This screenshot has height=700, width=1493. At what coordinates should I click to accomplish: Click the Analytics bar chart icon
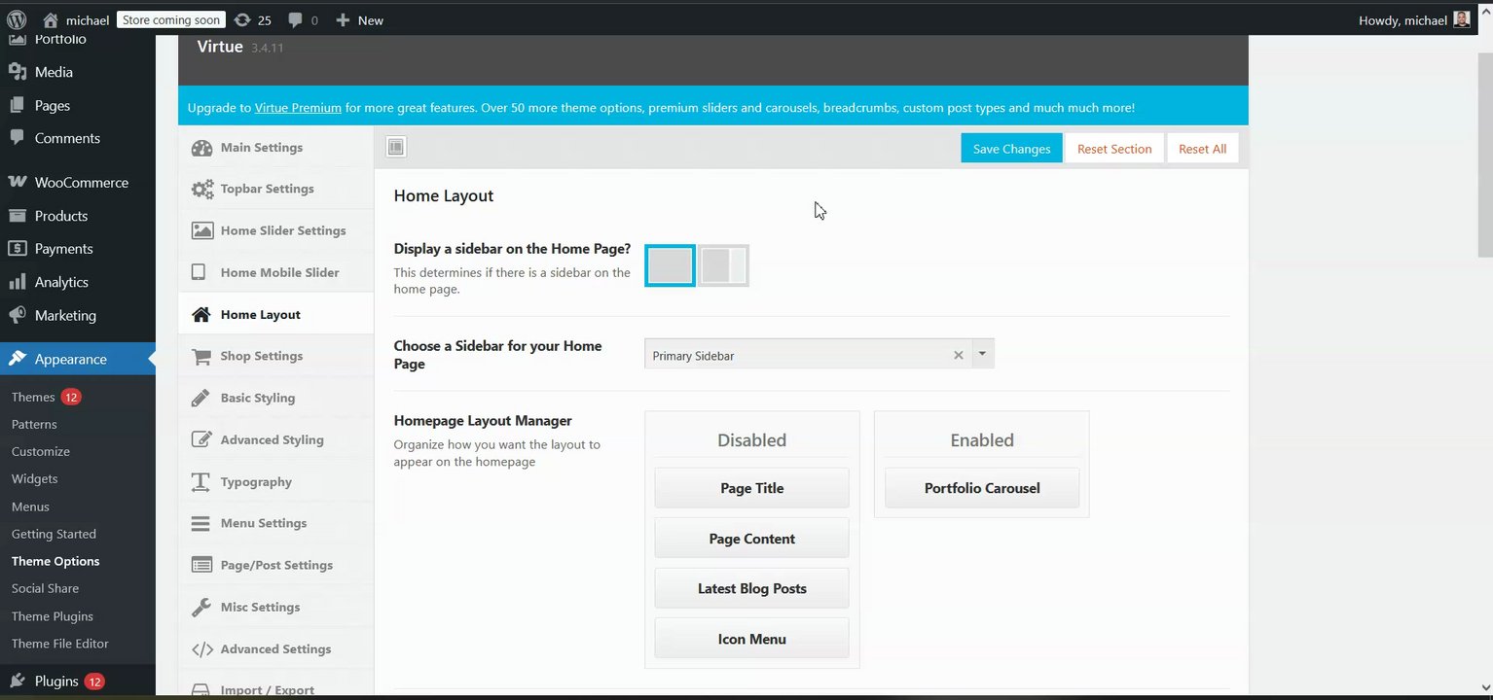click(x=17, y=282)
